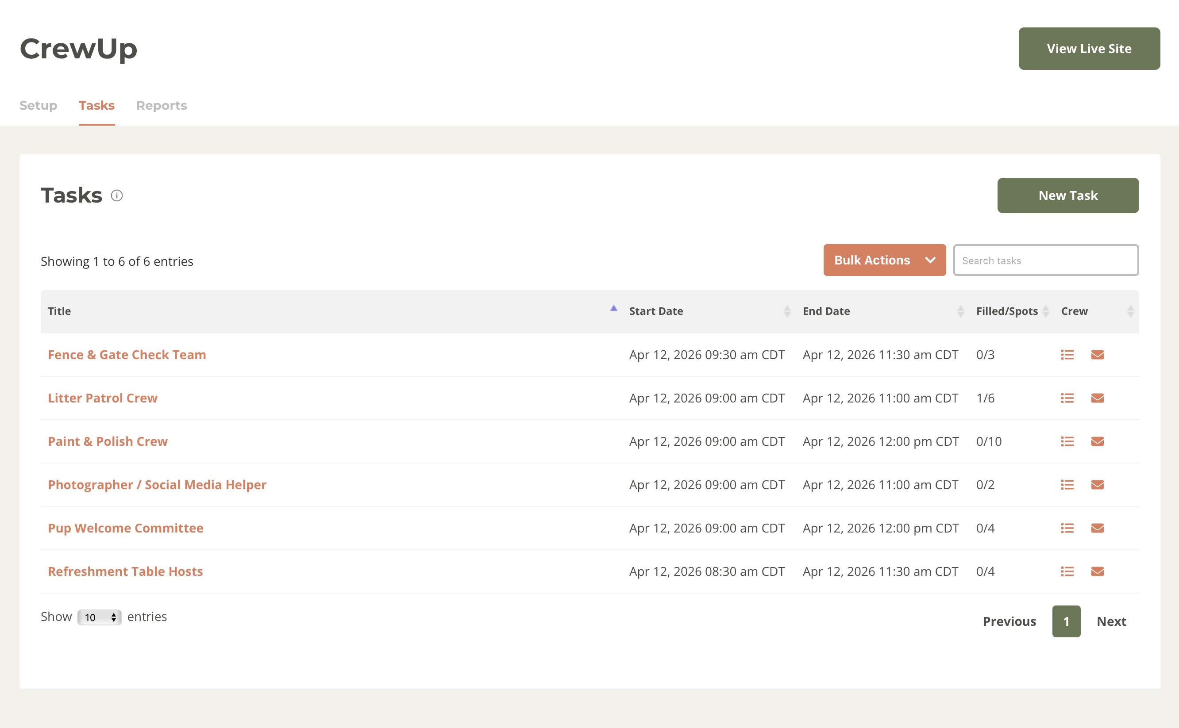
Task: Open the Show entries count selector
Action: point(100,617)
